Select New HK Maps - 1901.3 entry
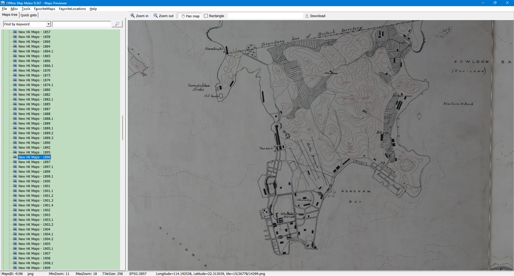The width and height of the screenshot is (514, 276). (x=36, y=201)
